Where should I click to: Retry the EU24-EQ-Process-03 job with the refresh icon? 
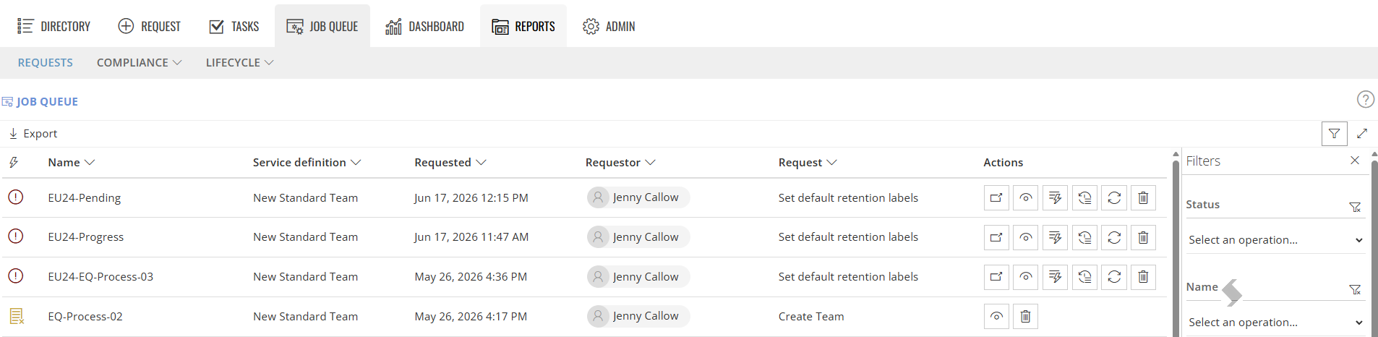(1114, 276)
